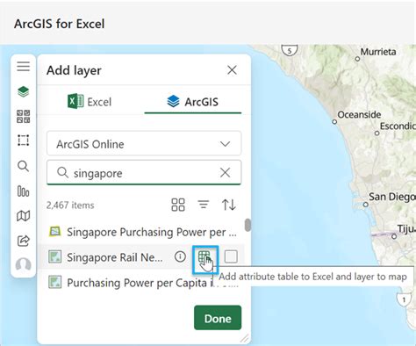Show info for Singapore Rail layer
416x346 pixels.
tap(180, 256)
